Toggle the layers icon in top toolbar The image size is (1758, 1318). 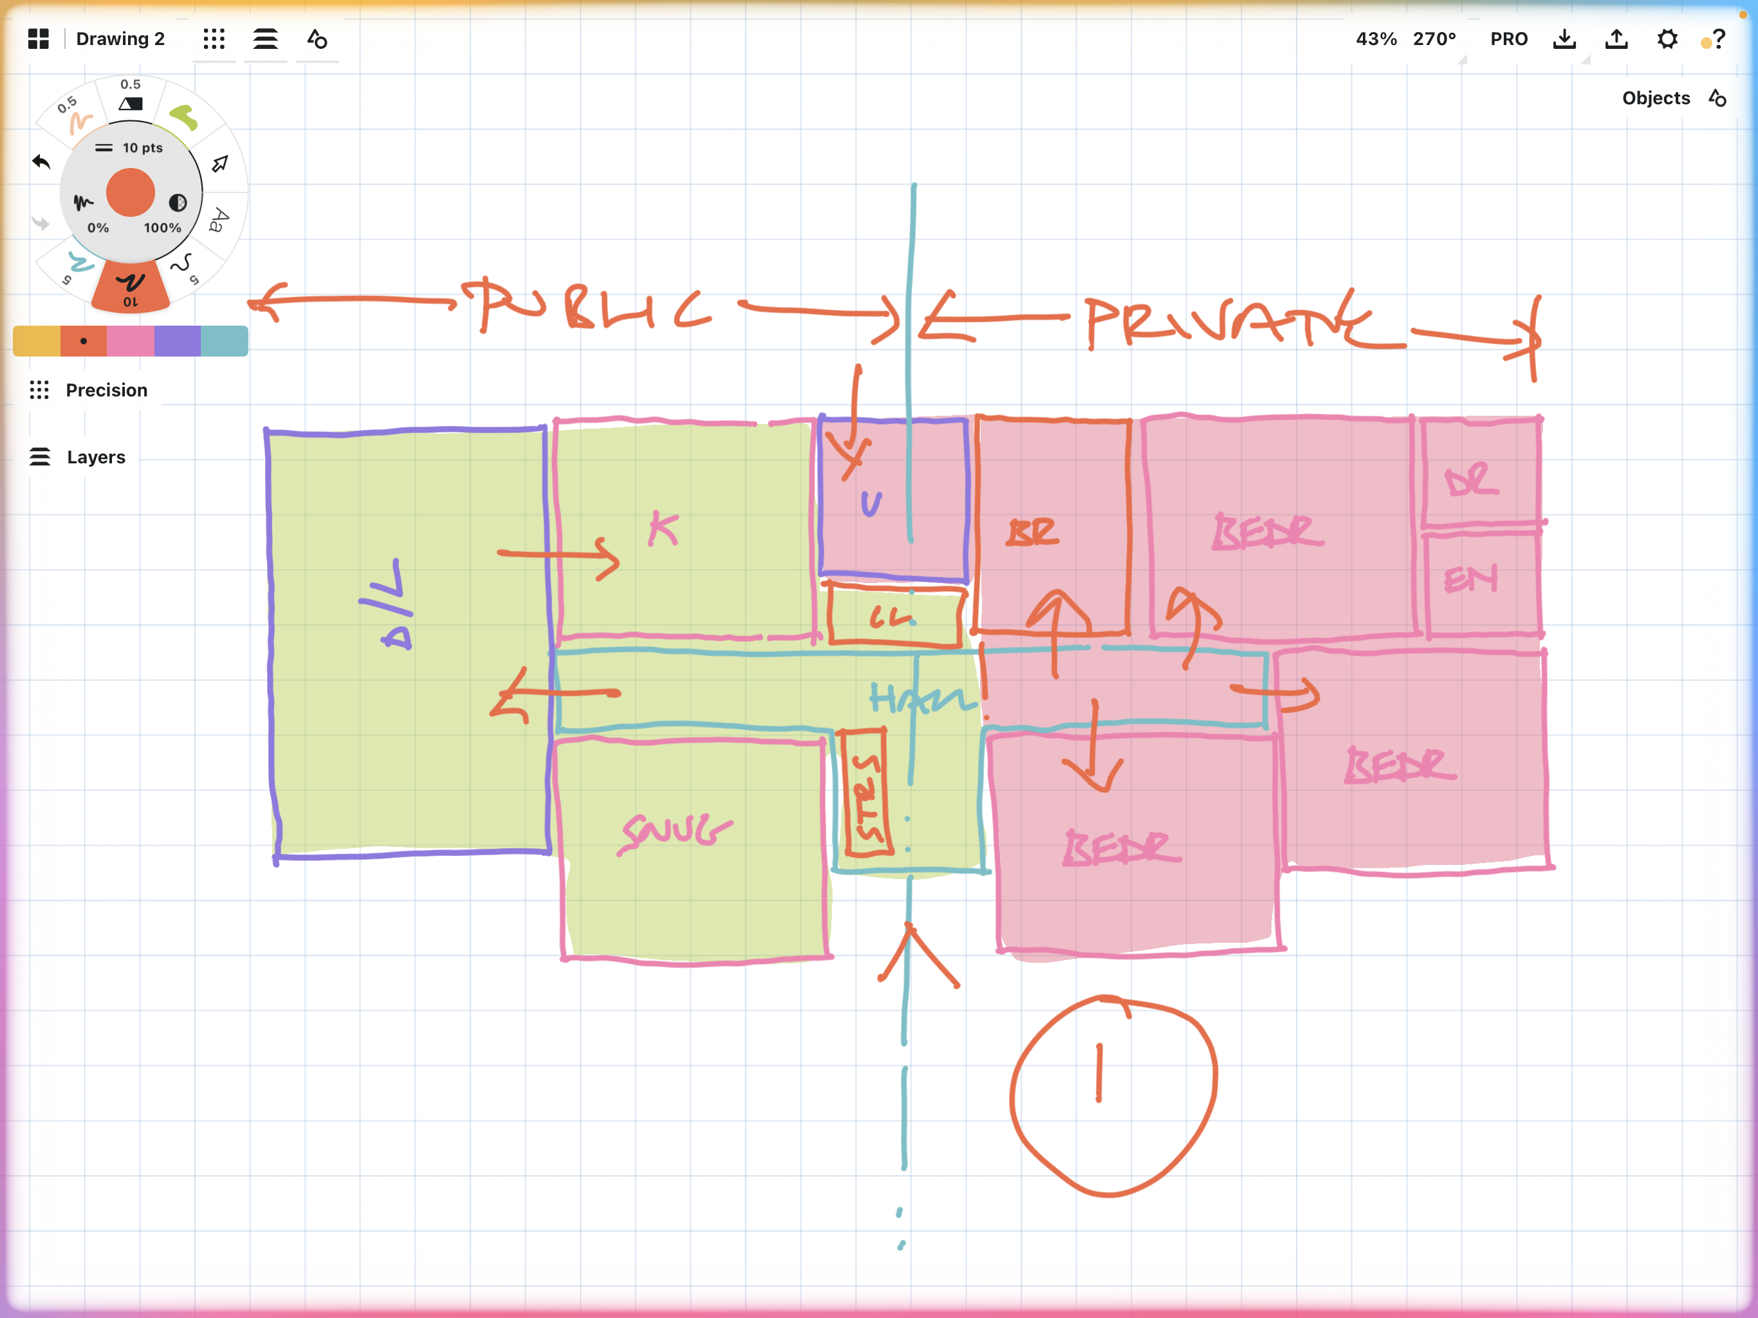point(266,39)
